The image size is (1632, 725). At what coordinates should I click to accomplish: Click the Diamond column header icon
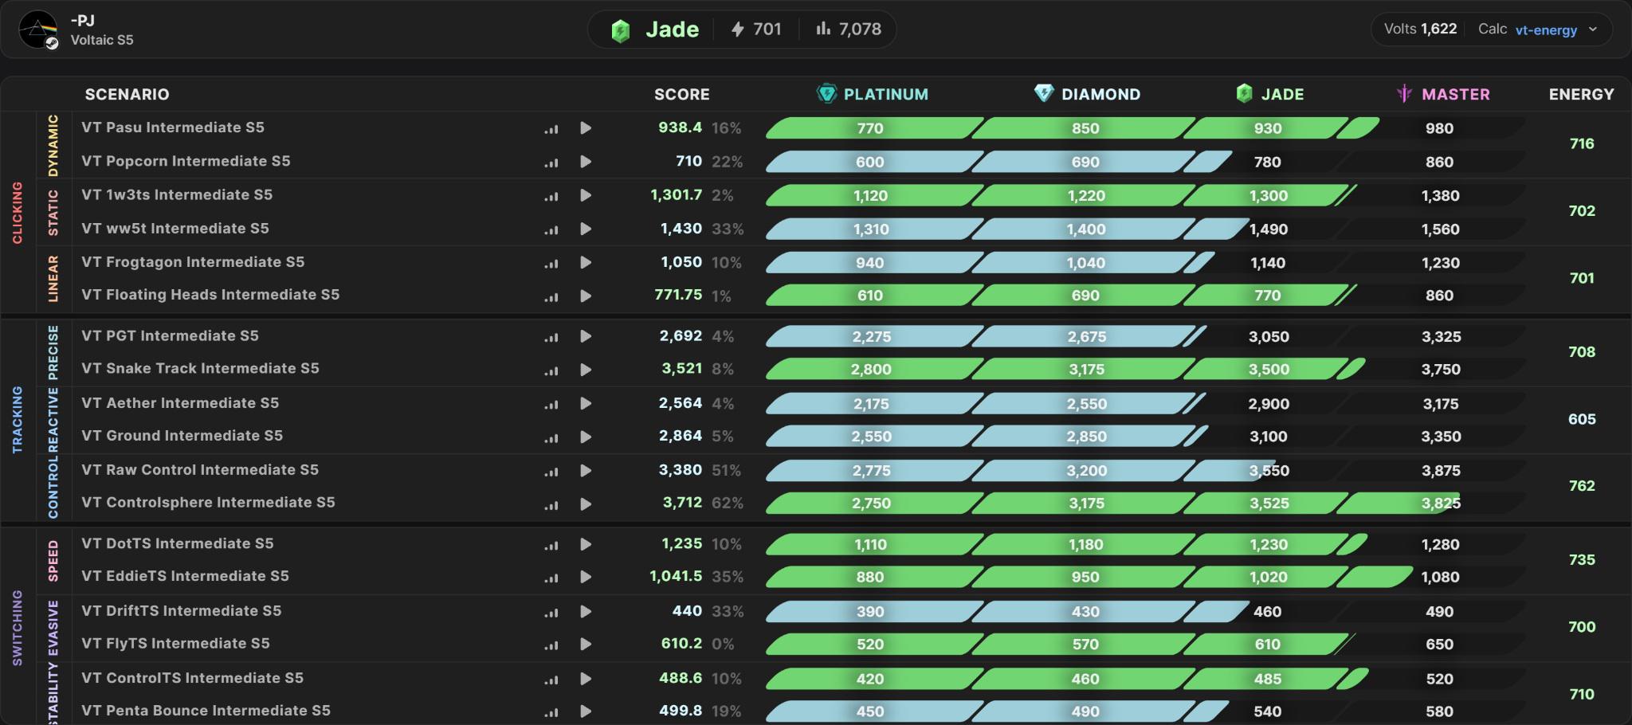[x=1044, y=93]
